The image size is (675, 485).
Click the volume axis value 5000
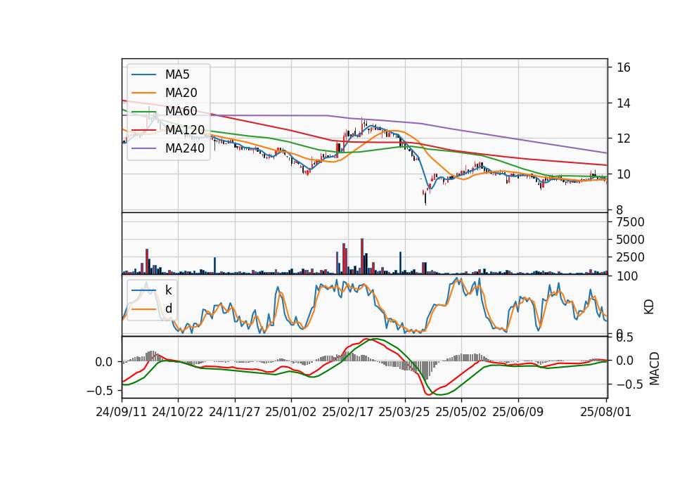630,240
